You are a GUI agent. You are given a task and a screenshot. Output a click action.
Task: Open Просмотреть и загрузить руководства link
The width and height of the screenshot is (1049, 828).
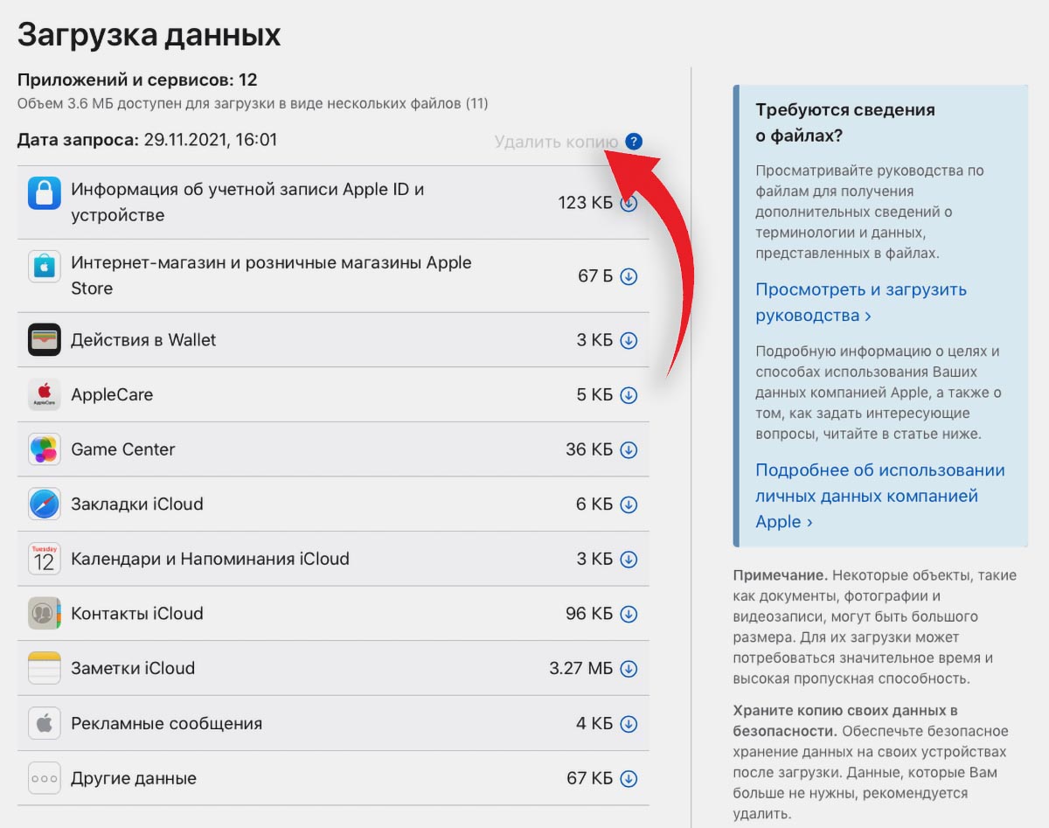click(861, 303)
